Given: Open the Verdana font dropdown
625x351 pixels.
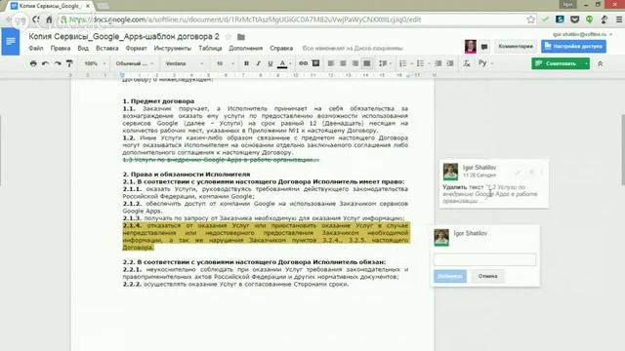Looking at the screenshot, I should [x=185, y=63].
